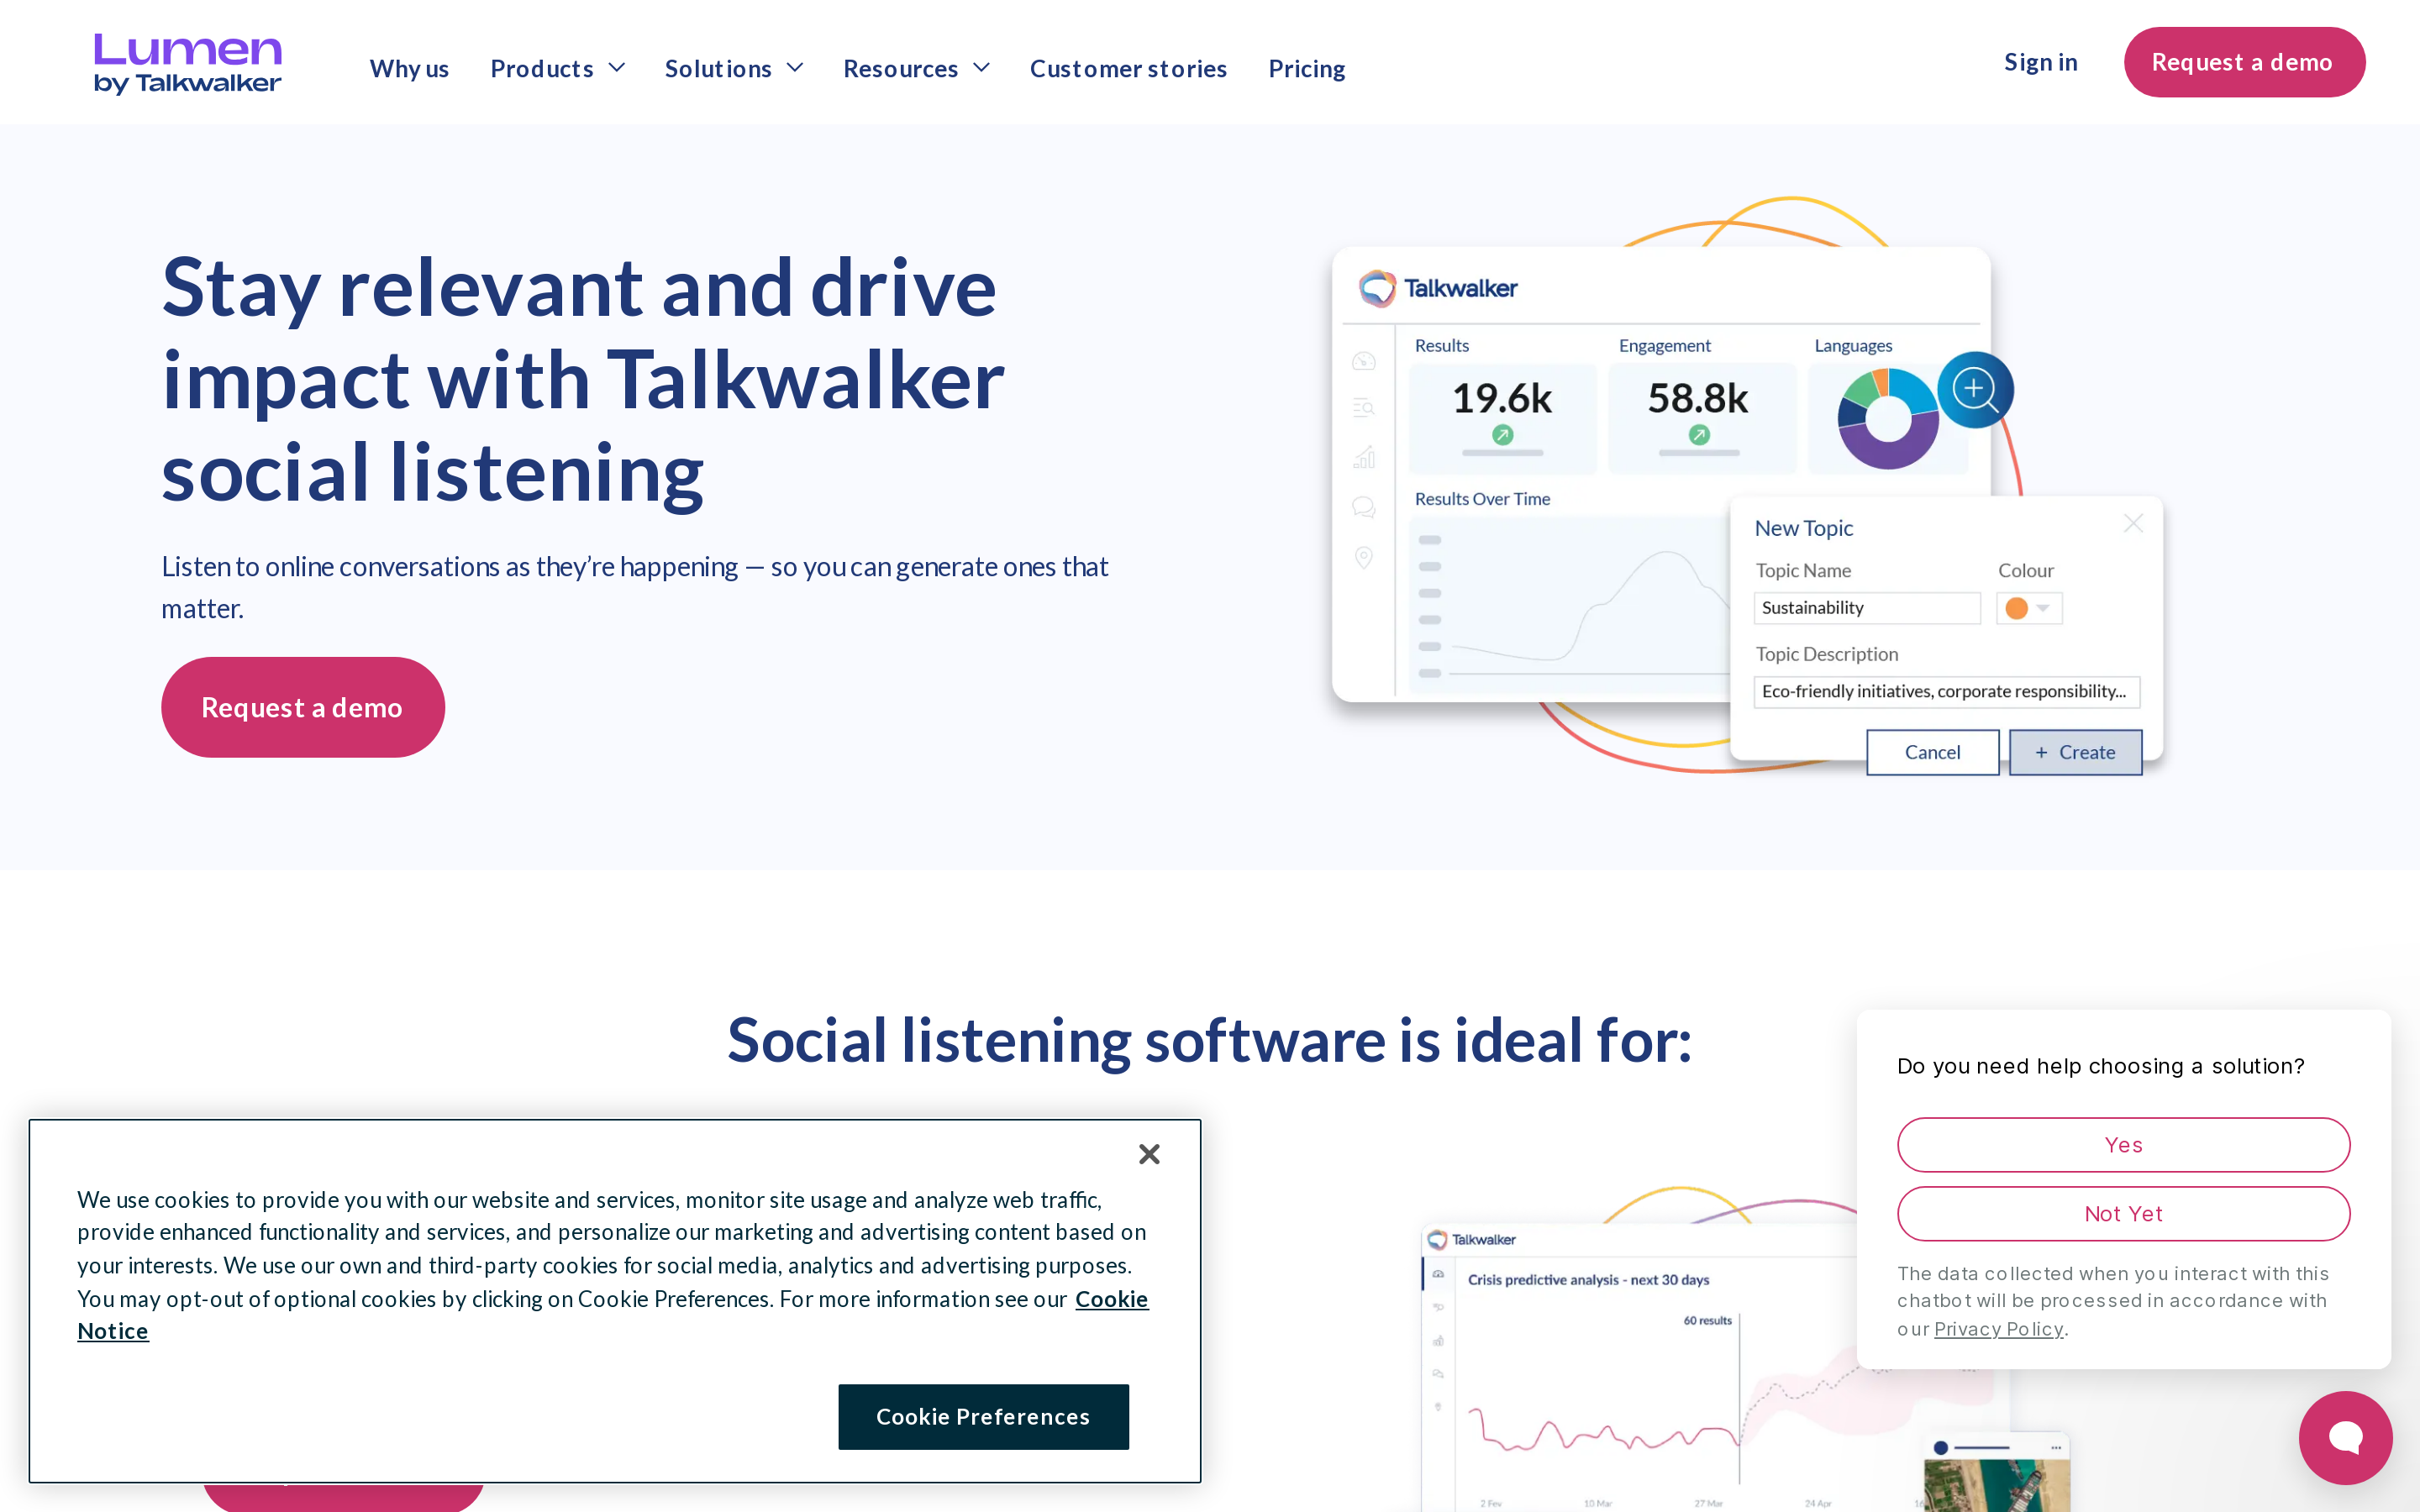Open the chat bubble launcher
This screenshot has width=2420, height=1512.
[x=2345, y=1437]
